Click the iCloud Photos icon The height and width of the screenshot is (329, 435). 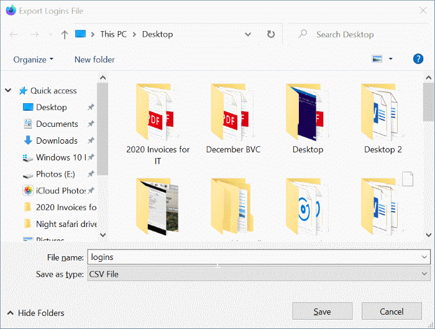tap(28, 190)
